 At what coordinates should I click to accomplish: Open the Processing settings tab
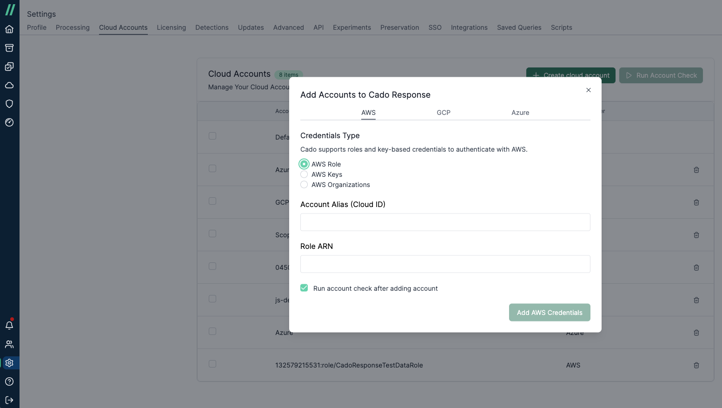point(73,27)
